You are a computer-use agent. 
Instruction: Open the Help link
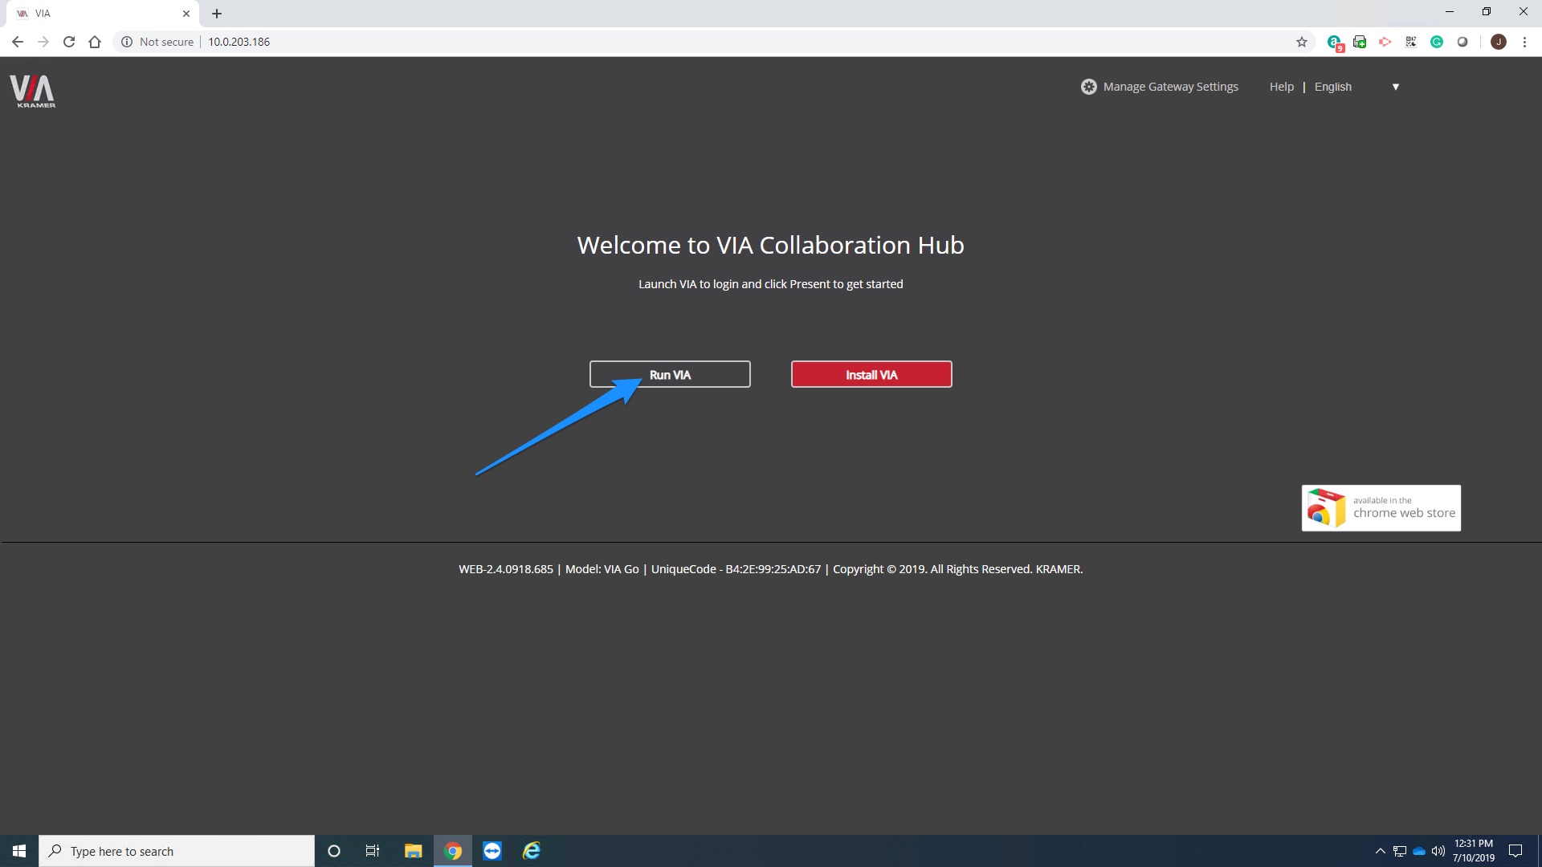pos(1281,87)
